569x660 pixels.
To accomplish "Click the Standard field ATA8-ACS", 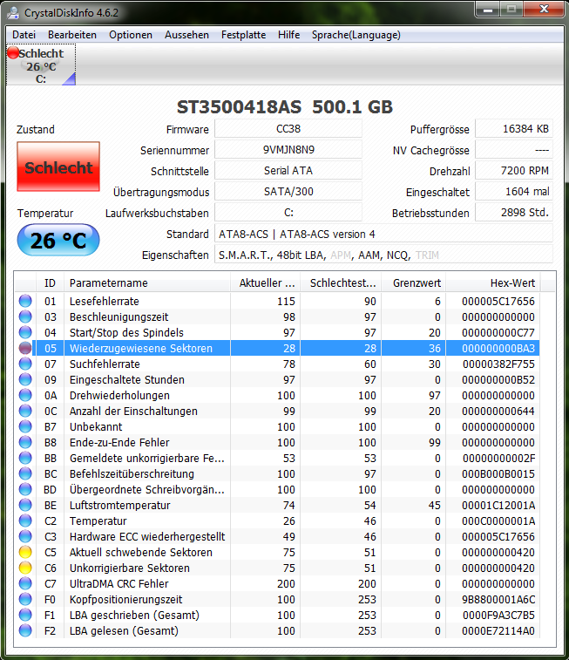I will [383, 234].
